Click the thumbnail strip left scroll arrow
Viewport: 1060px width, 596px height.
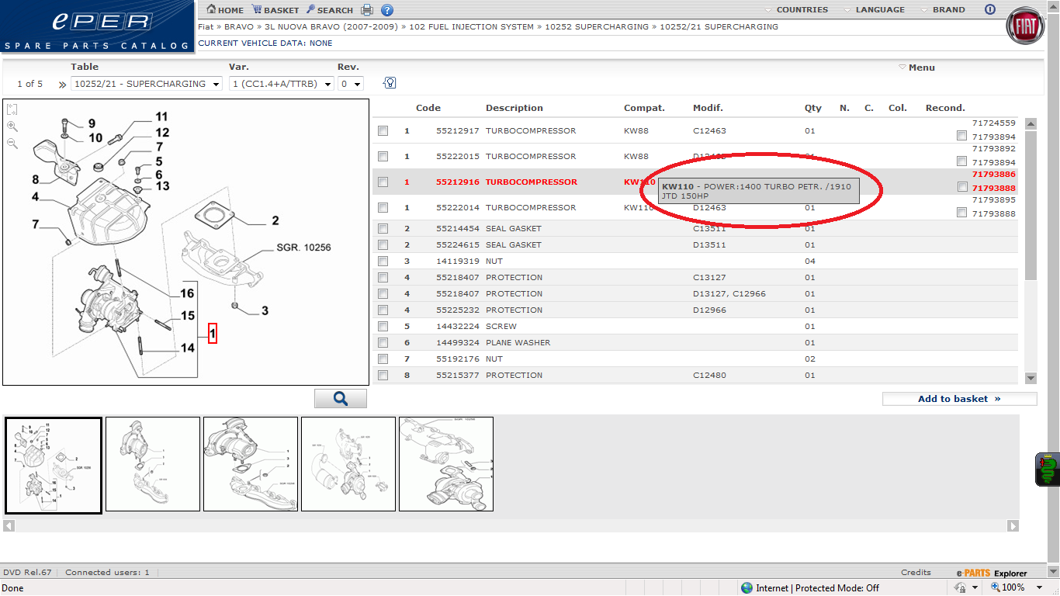(x=9, y=526)
